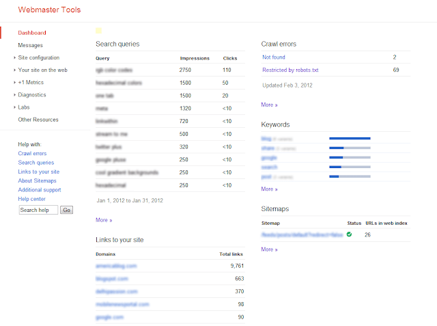
Task: Click the 720 impressions value
Action: [x=184, y=121]
